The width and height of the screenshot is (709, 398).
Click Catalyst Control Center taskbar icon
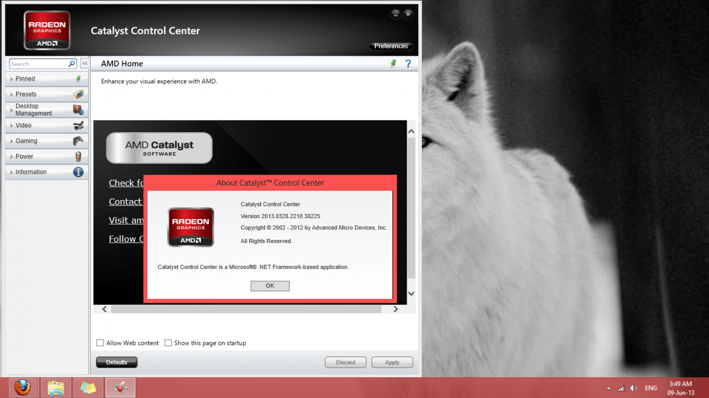tap(121, 387)
